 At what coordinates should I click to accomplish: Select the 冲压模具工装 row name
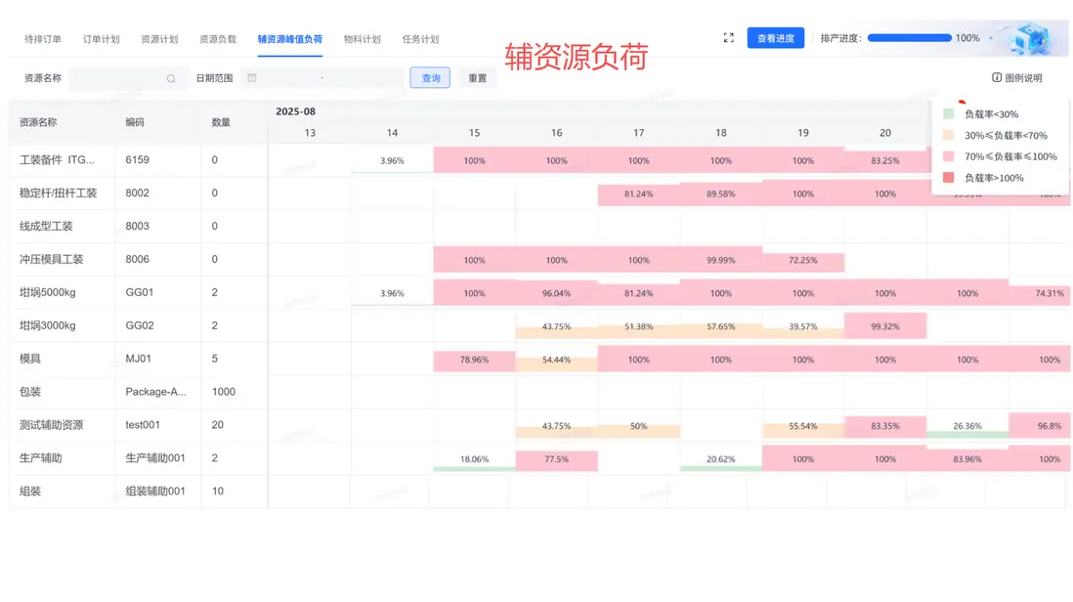click(52, 259)
